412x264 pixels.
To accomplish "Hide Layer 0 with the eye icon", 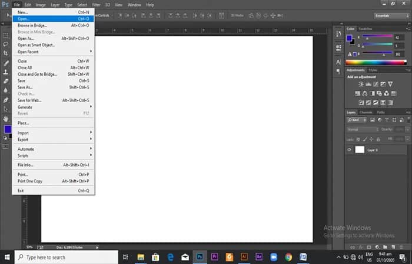I will click(349, 150).
